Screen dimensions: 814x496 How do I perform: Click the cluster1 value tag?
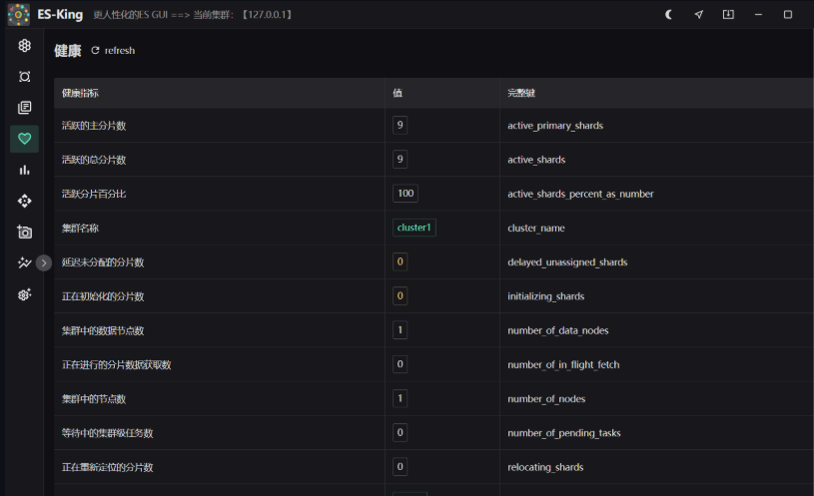[414, 228]
